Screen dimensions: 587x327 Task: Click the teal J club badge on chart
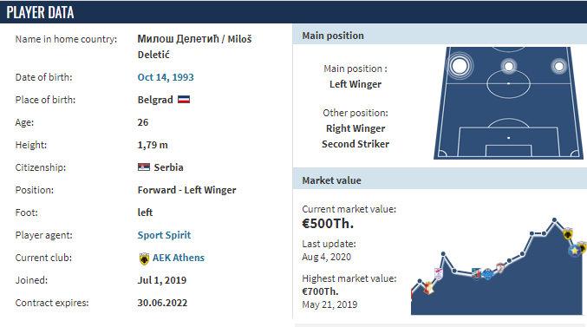point(477,274)
